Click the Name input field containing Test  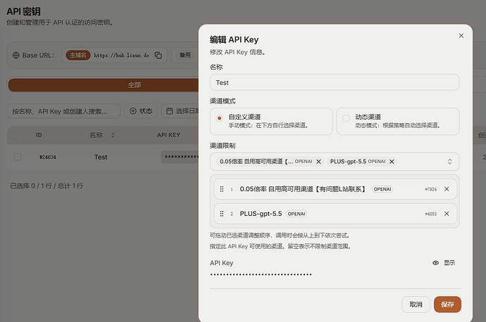[335, 82]
